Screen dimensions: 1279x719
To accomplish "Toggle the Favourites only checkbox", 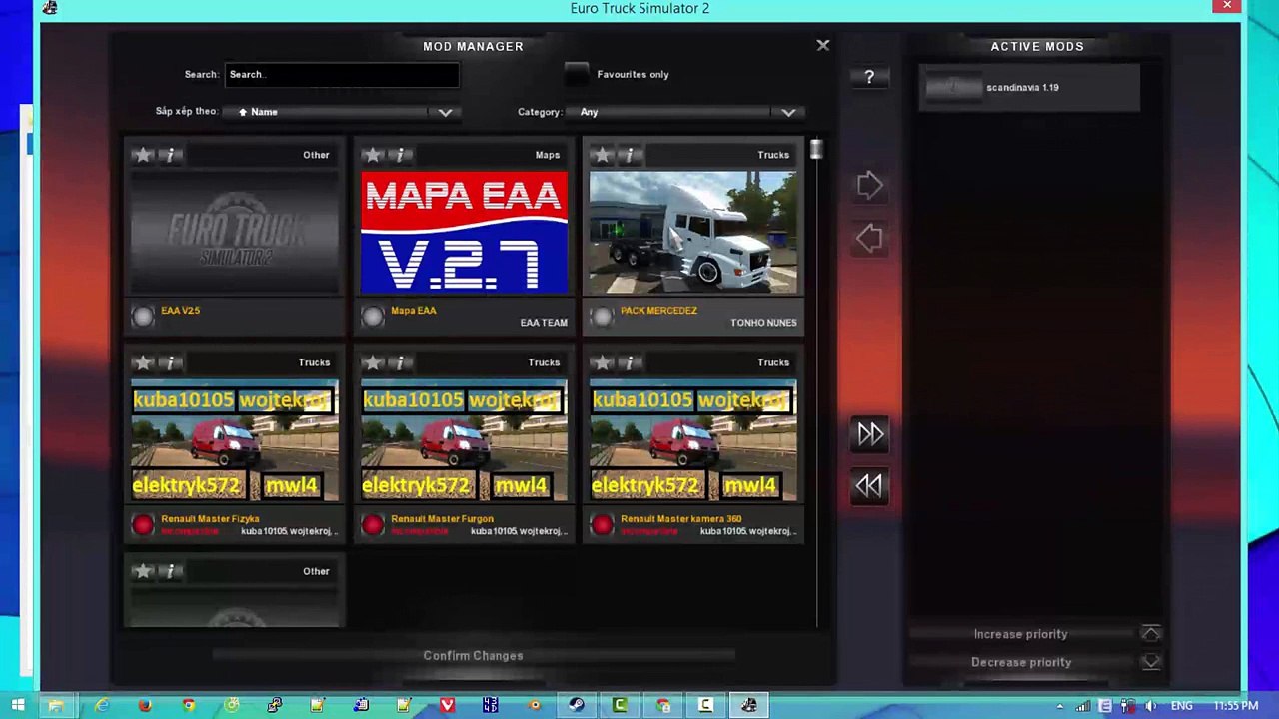I will pyautogui.click(x=577, y=74).
